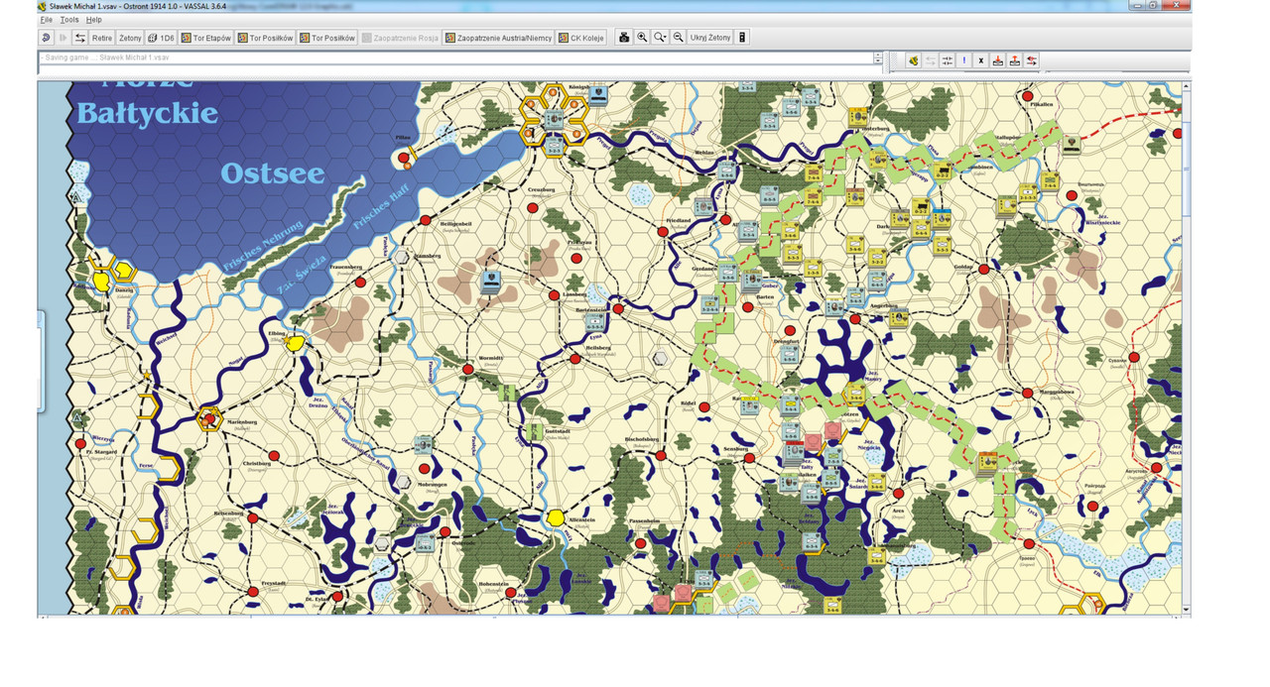Click the chat log up spinner arrow
Screen dimensions: 1270x687
878,55
